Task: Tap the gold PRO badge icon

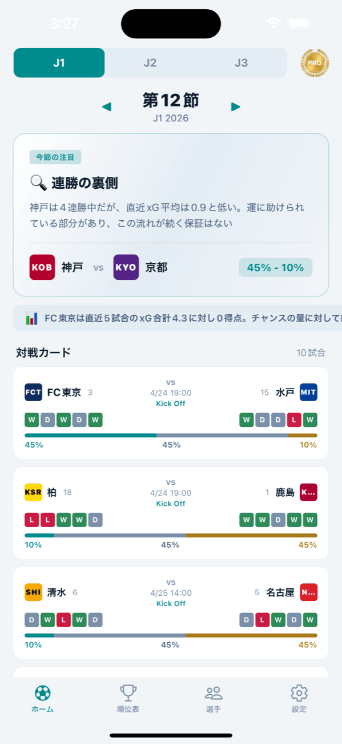Action: pyautogui.click(x=314, y=62)
